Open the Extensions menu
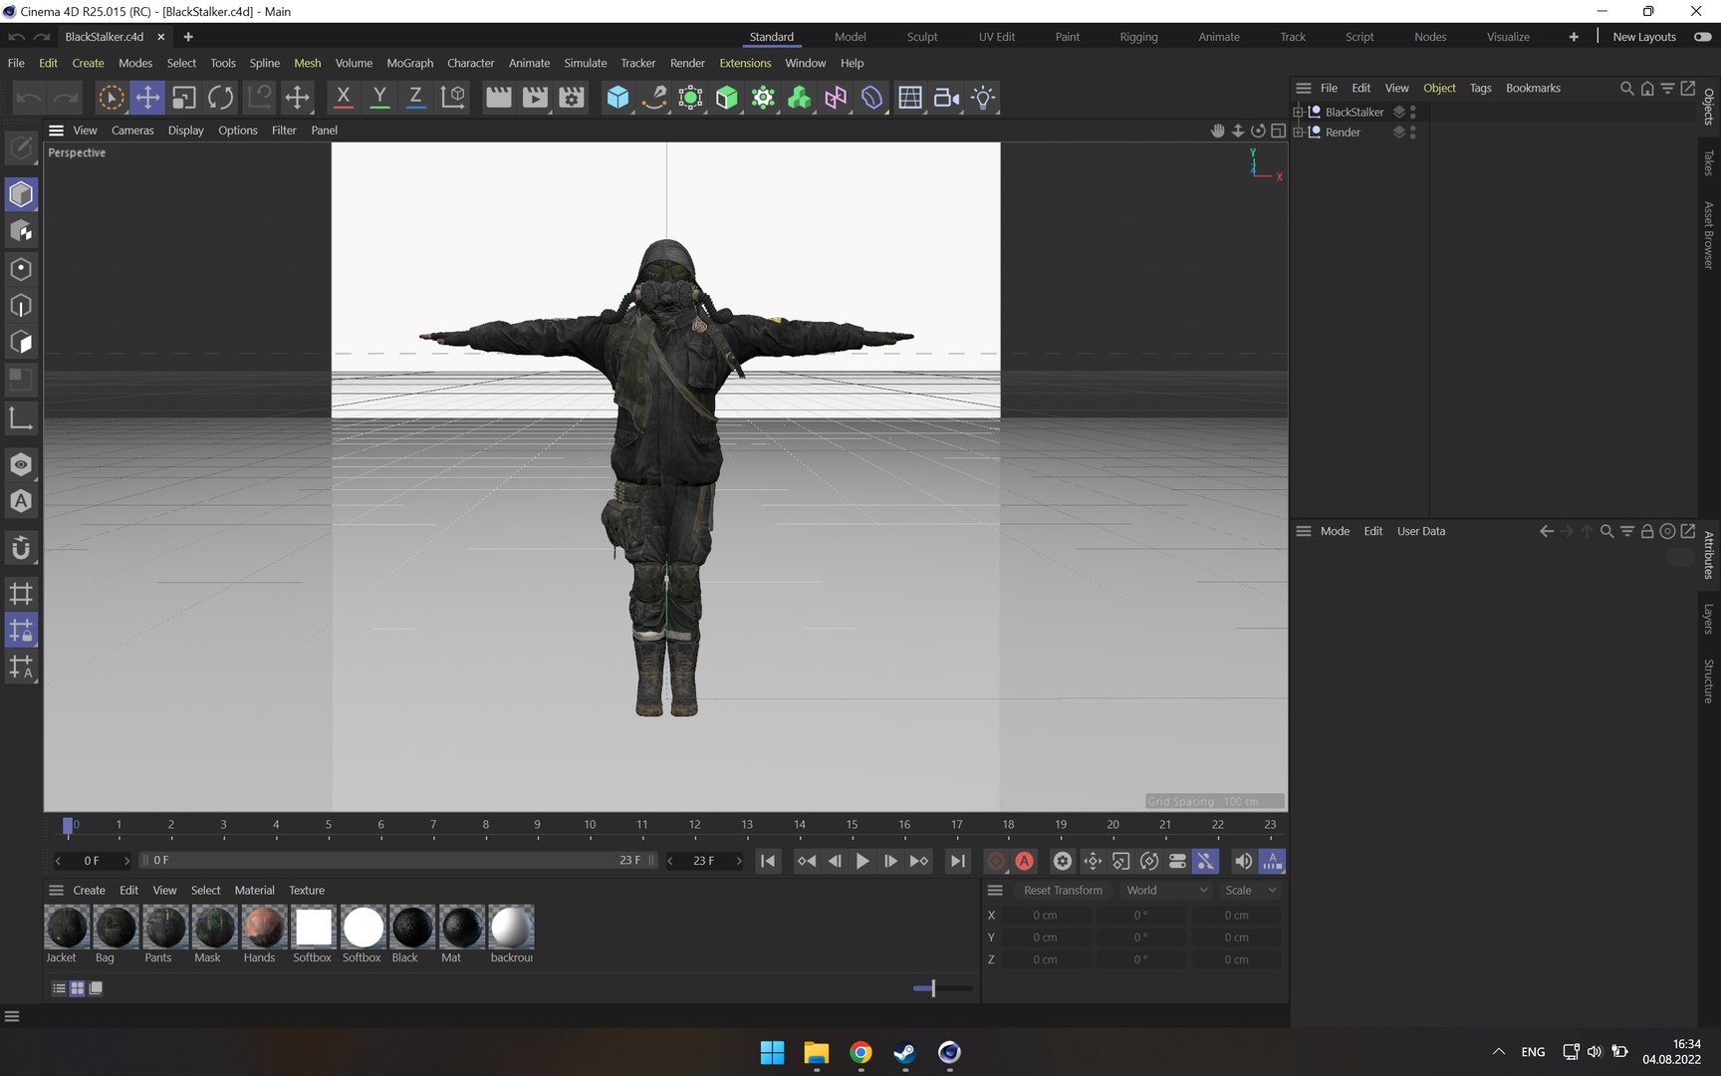Screen dimensions: 1721x1076 (745, 63)
